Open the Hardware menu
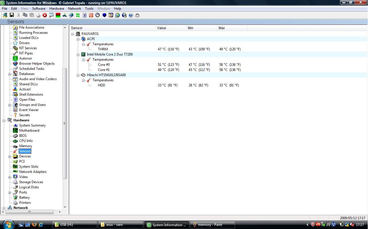The image size is (368, 229). (57, 9)
